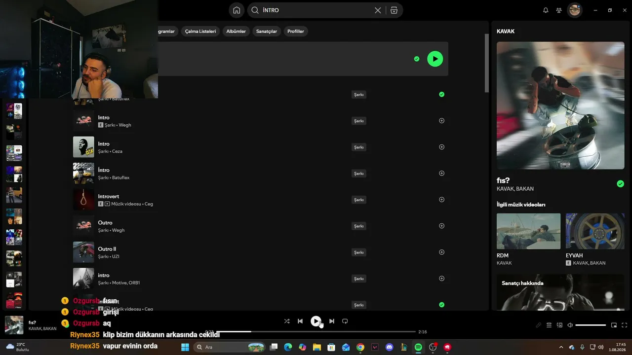
Task: Clear the İNTRO search query
Action: [378, 10]
